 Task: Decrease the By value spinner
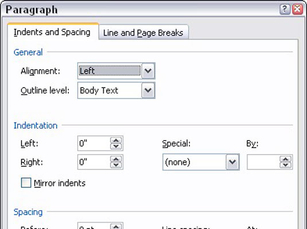(x=285, y=165)
